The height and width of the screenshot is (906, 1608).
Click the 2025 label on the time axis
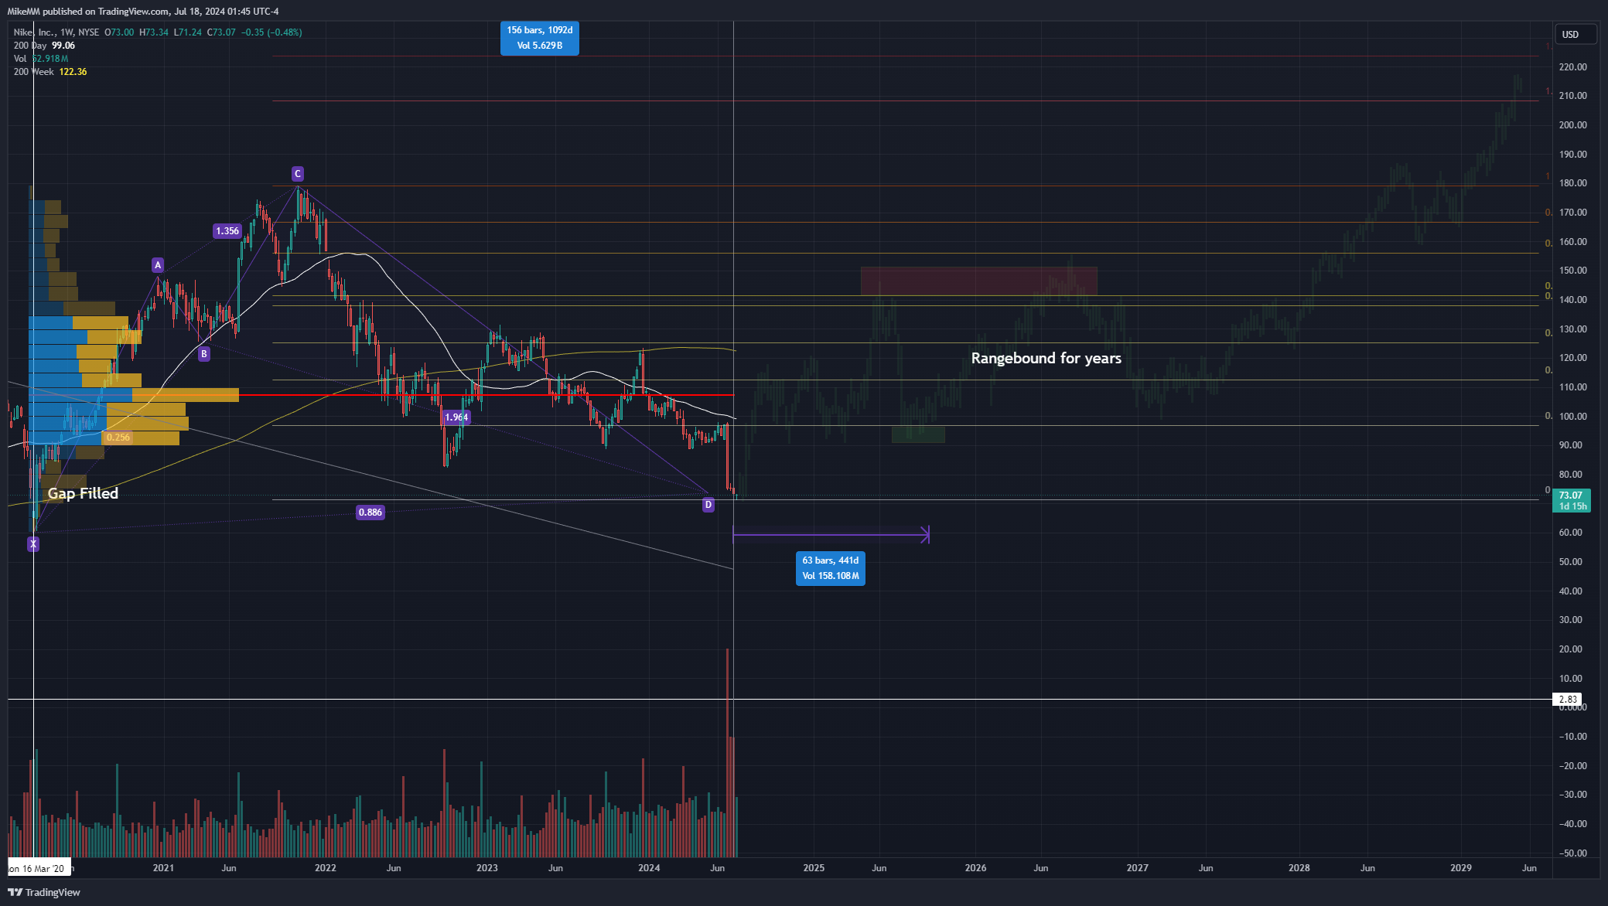pos(814,868)
